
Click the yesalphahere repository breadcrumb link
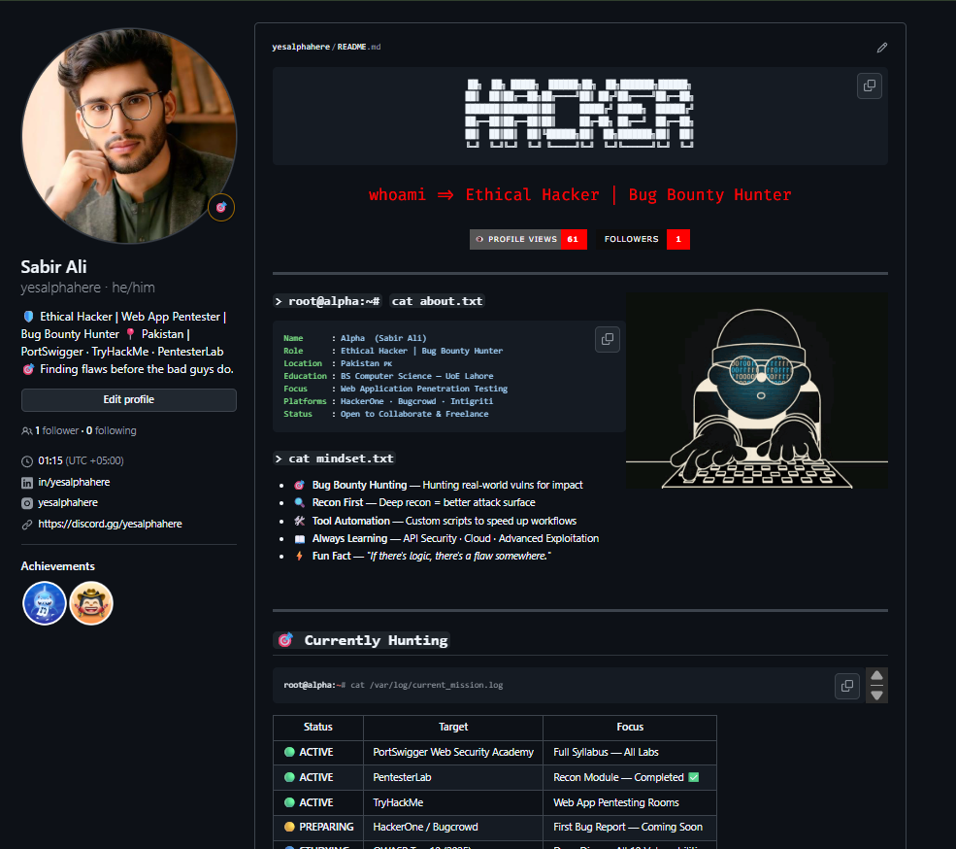tap(301, 47)
